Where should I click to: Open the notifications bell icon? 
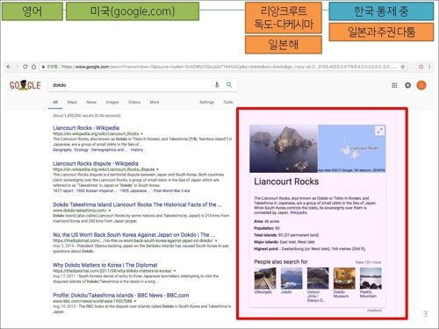[x=407, y=85]
